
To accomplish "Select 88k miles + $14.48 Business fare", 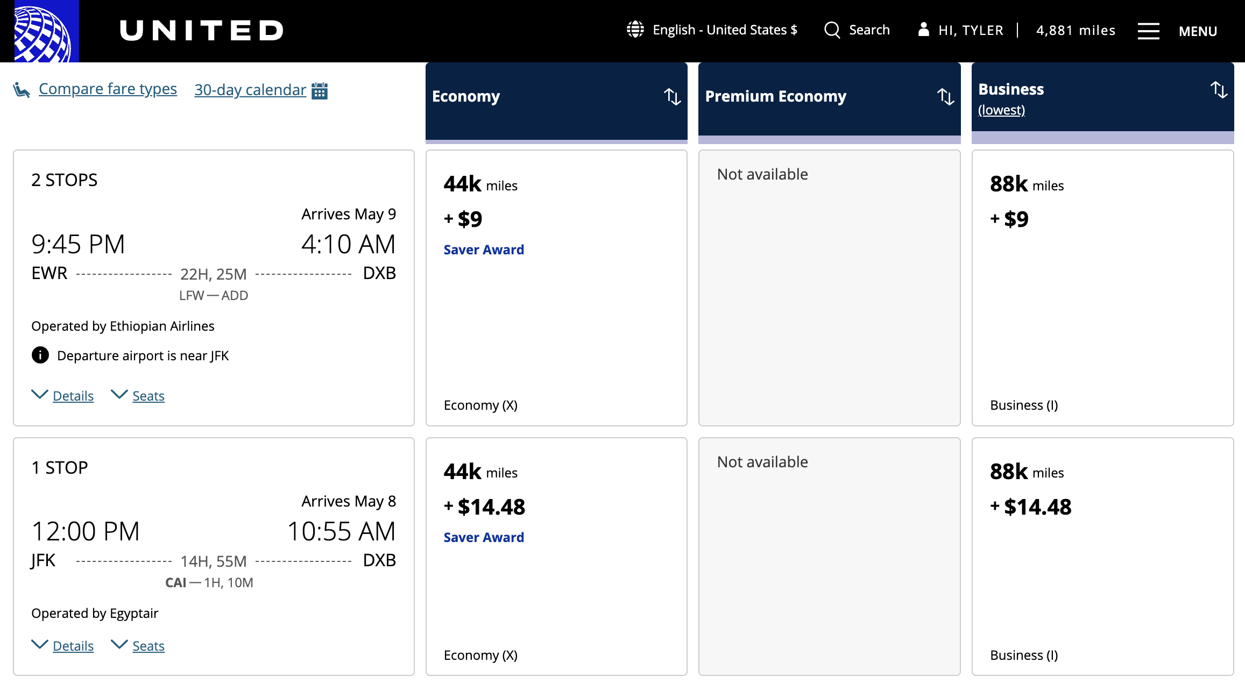I will click(x=1102, y=557).
